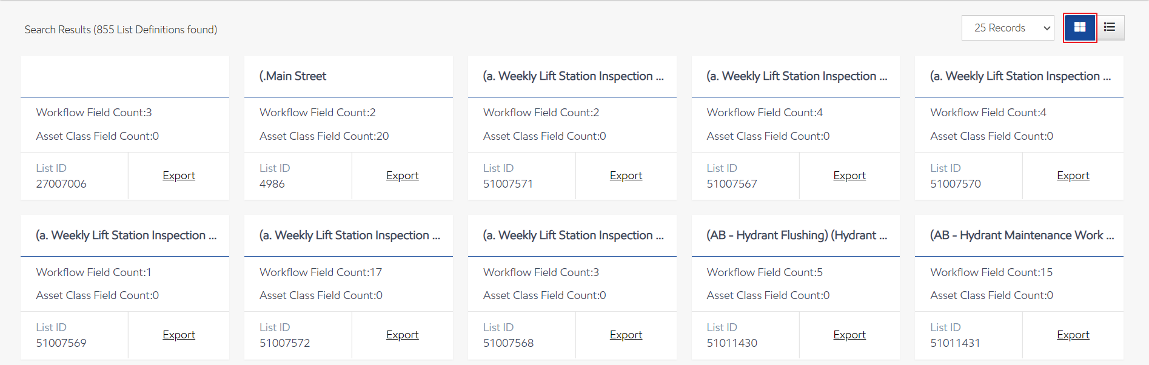Export list with ID 27007006

click(x=179, y=176)
